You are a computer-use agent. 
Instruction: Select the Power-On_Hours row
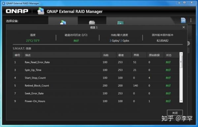(96, 101)
